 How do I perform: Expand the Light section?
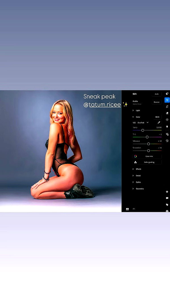136,110
